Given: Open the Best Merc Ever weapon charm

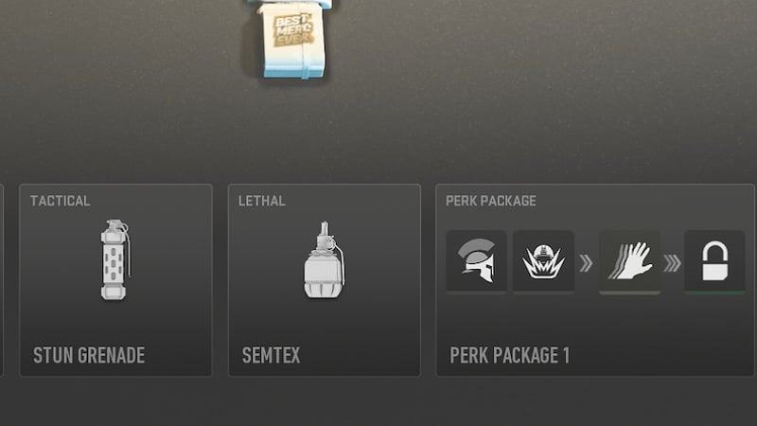Looking at the screenshot, I should [293, 40].
